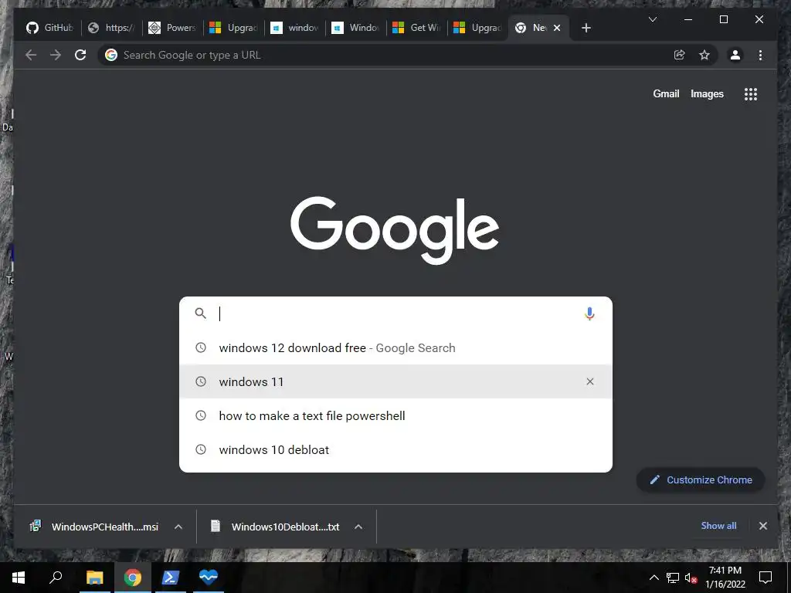Click the network tray icon

coord(673,578)
